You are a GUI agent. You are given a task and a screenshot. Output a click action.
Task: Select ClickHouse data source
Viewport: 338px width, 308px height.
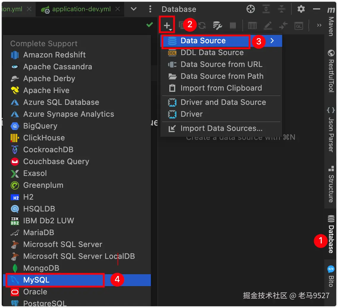click(77, 138)
